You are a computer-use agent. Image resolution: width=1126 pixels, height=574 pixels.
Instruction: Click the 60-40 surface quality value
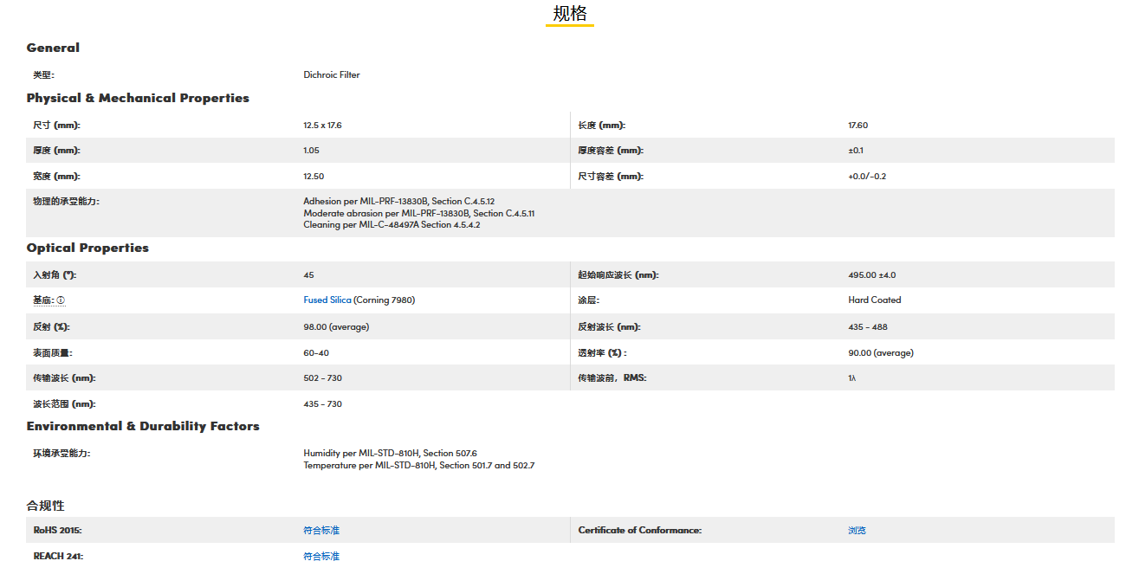(x=316, y=353)
